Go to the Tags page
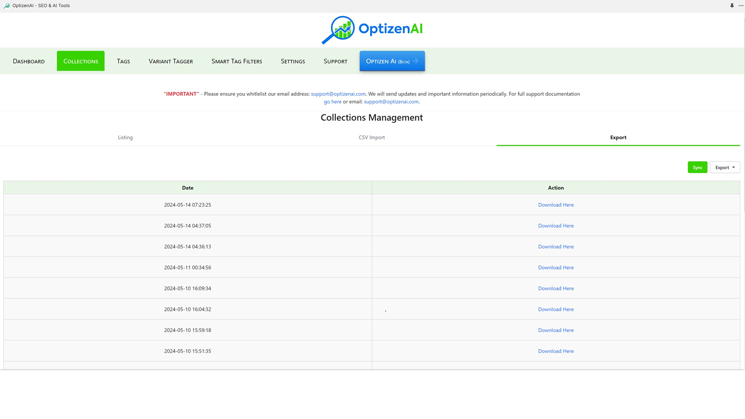 click(123, 61)
